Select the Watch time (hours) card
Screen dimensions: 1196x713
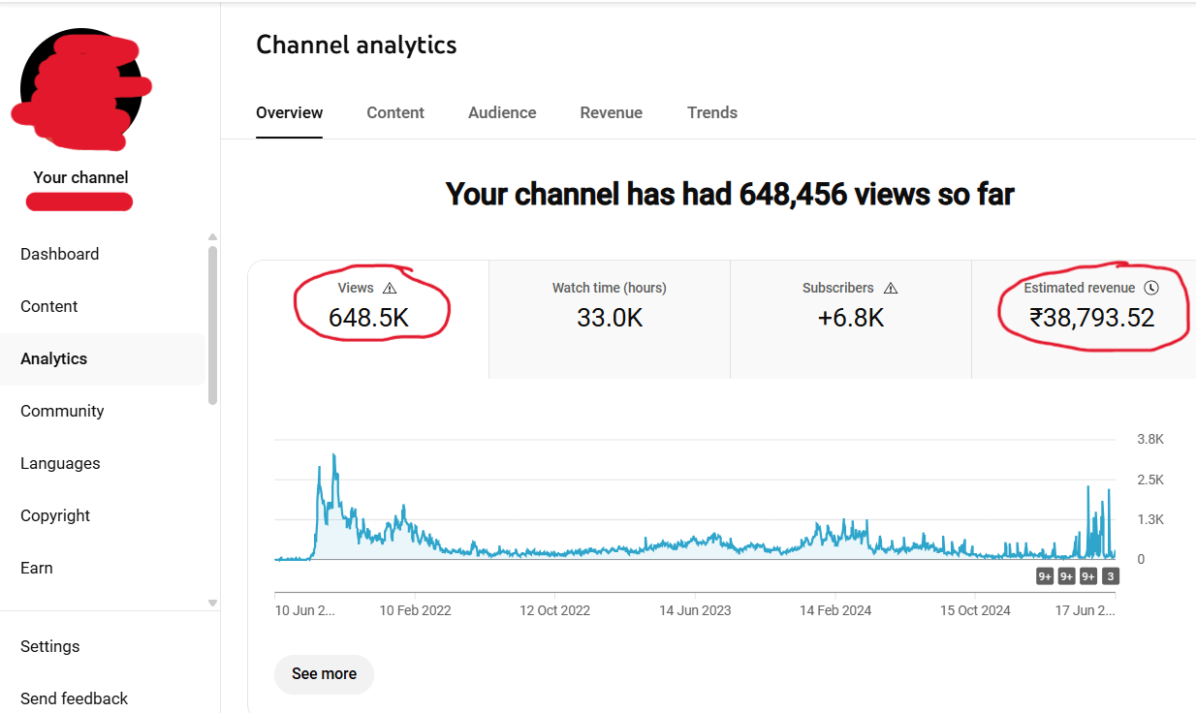610,320
